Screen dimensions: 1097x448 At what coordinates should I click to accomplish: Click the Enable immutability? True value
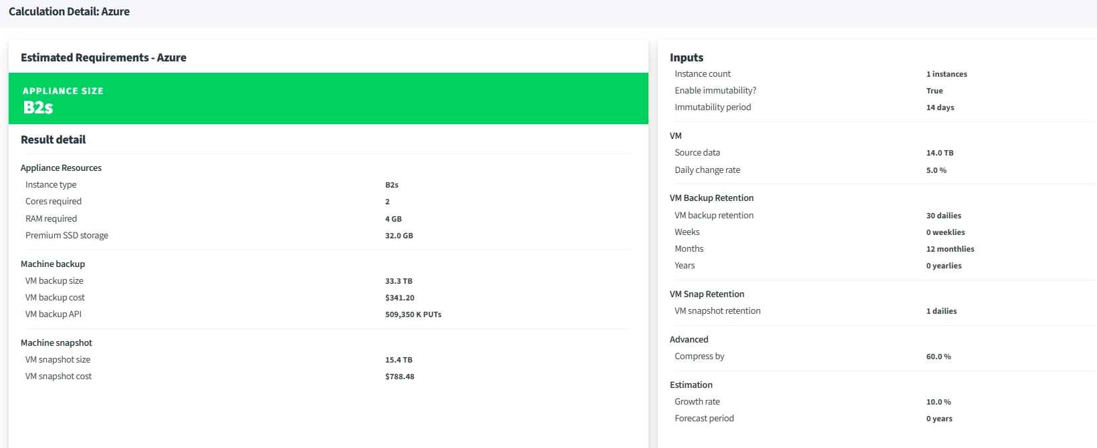tap(935, 91)
